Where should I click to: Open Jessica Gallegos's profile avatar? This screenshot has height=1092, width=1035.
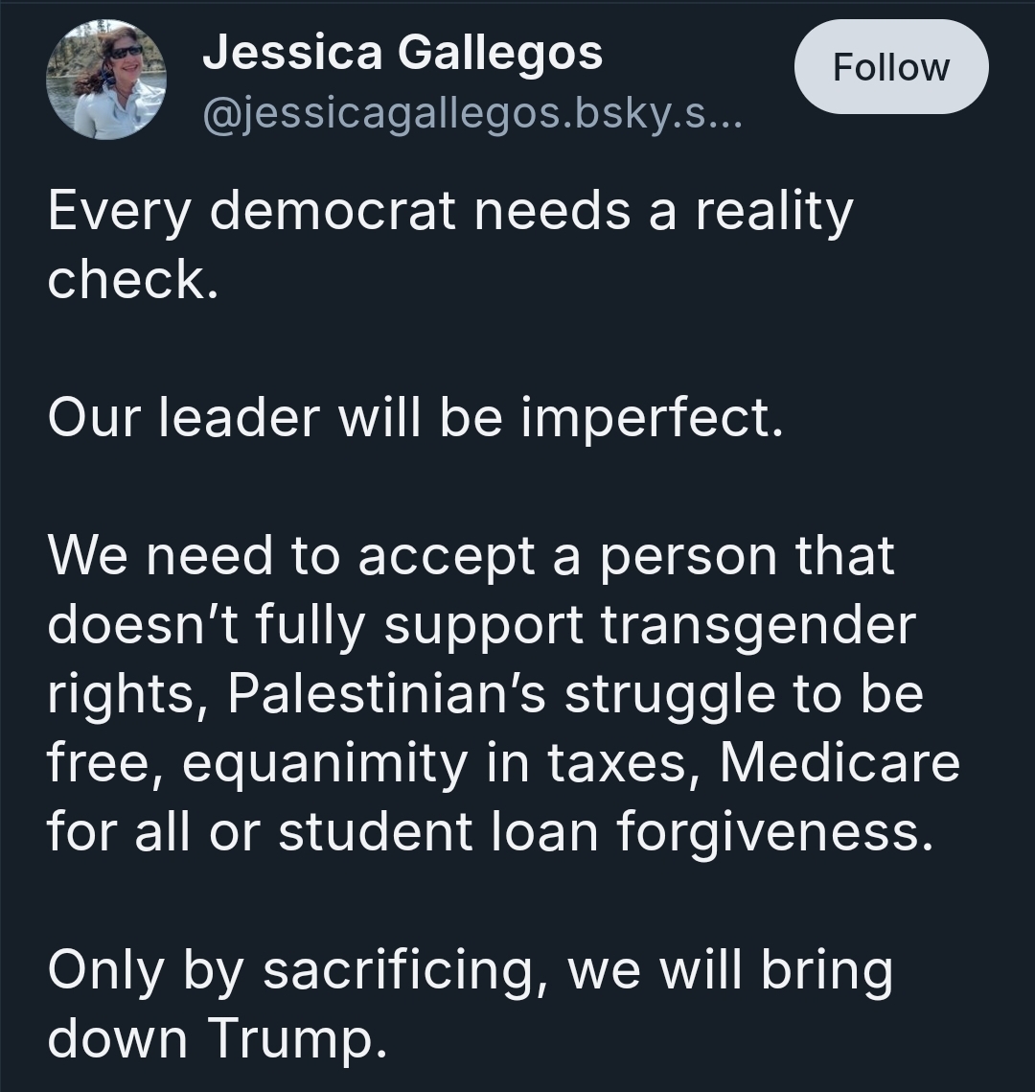(x=105, y=81)
